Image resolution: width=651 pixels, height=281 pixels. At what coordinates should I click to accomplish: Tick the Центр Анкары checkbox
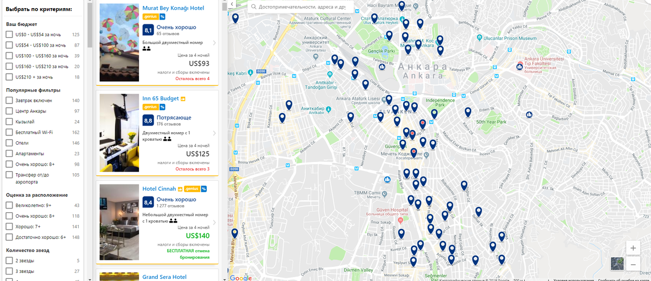[x=9, y=111]
